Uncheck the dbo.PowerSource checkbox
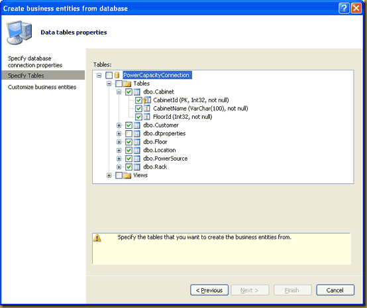The image size is (367, 308). [x=129, y=159]
